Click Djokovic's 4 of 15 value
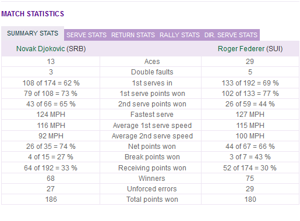 tap(51, 157)
